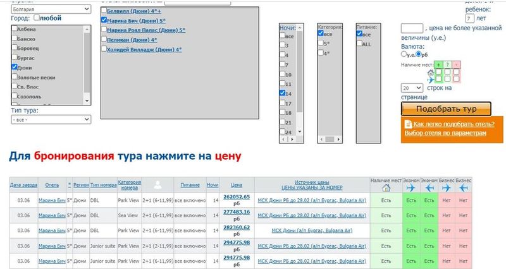The width and height of the screenshot is (506, 269).
Task: Click the document icon beside hotel help link
Action: [408, 124]
